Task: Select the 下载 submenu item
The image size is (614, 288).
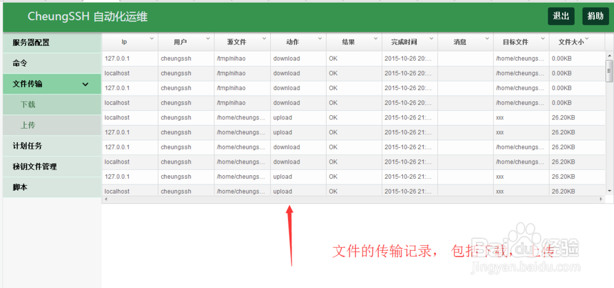Action: pyautogui.click(x=52, y=105)
